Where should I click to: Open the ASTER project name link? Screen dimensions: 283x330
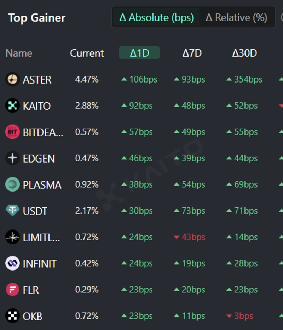[x=37, y=80]
